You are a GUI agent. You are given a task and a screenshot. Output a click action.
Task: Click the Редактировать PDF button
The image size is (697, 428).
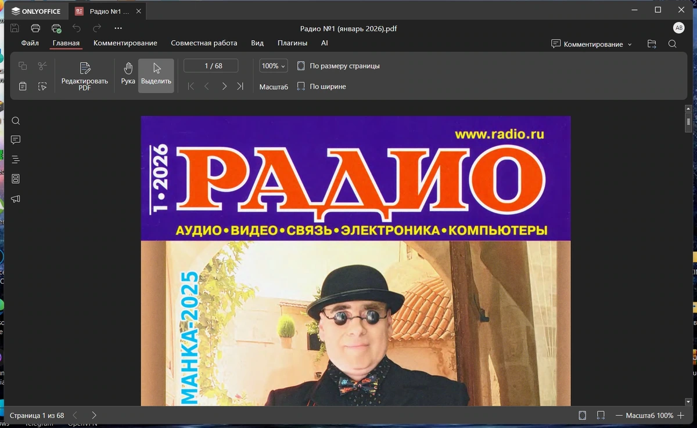85,76
